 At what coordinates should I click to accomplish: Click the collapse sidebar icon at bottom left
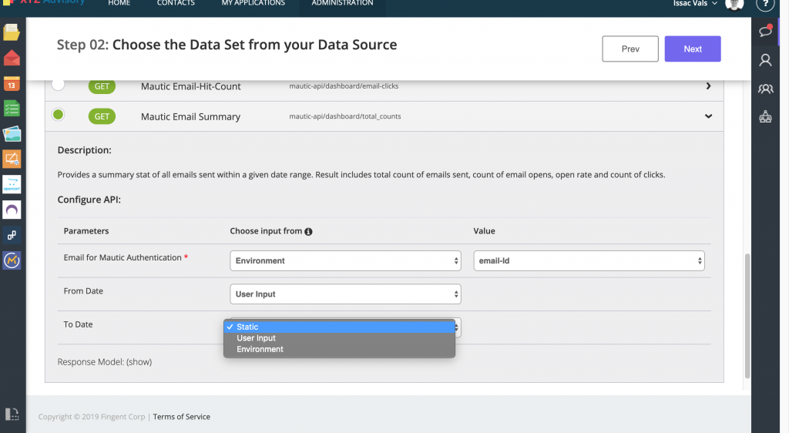click(x=12, y=414)
